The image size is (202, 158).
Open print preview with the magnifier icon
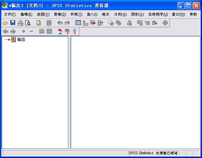pos(28,23)
